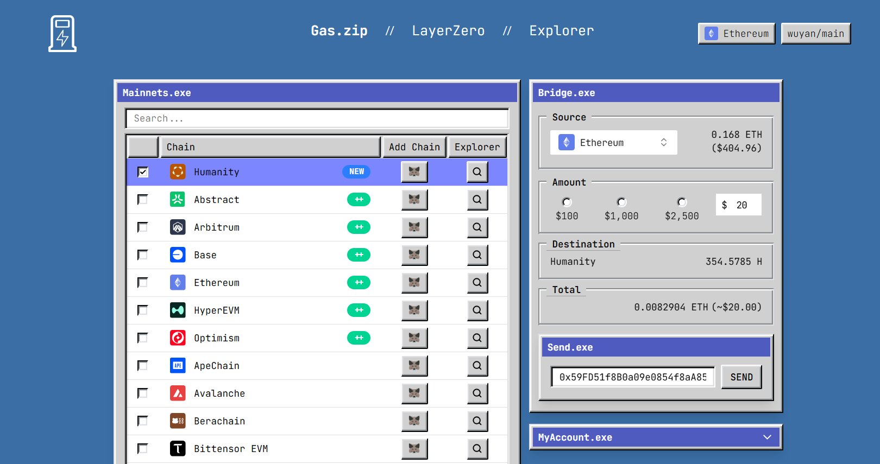Viewport: 880px width, 464px height.
Task: Add Optimism chain via MetaMask icon
Action: pyautogui.click(x=414, y=338)
